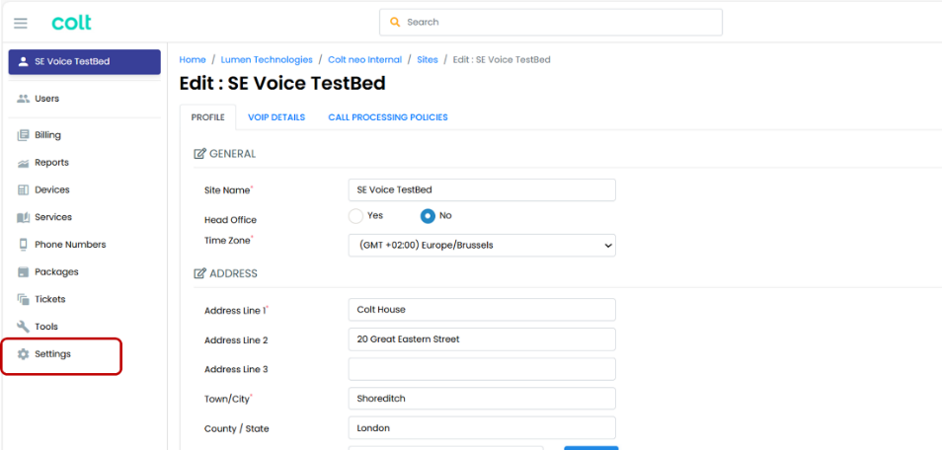Go to Sites breadcrumb link
Screen dimensions: 942x450
pyautogui.click(x=428, y=59)
